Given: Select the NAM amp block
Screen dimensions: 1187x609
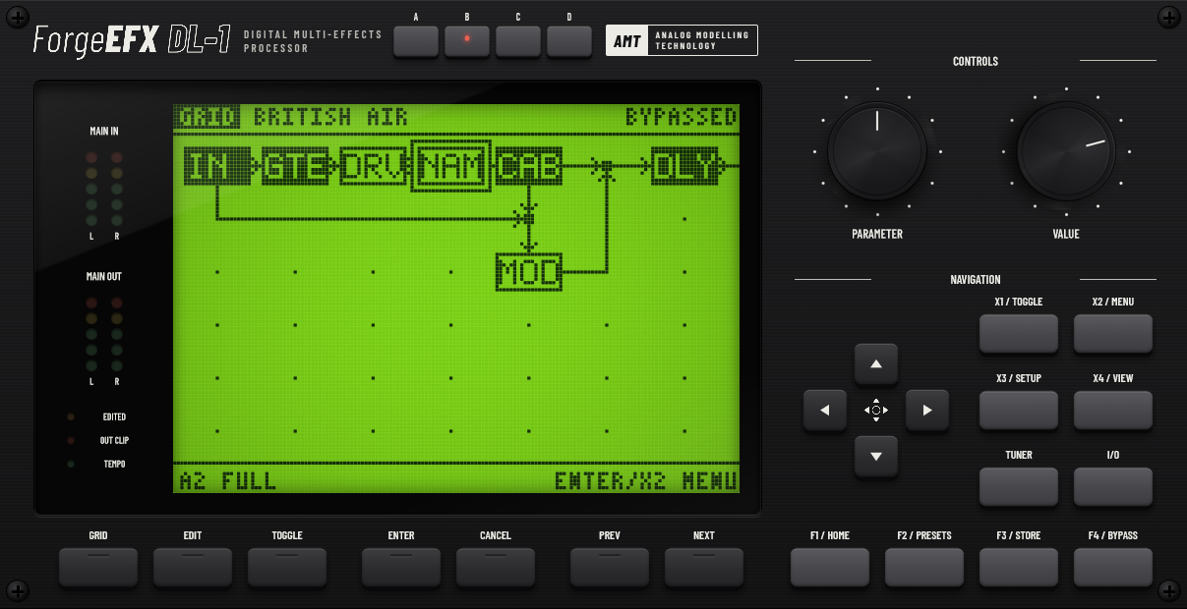Looking at the screenshot, I should (451, 166).
